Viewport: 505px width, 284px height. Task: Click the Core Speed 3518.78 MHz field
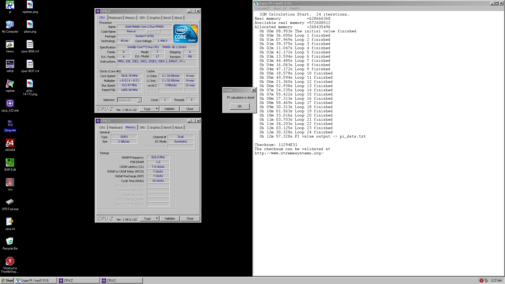pos(129,76)
